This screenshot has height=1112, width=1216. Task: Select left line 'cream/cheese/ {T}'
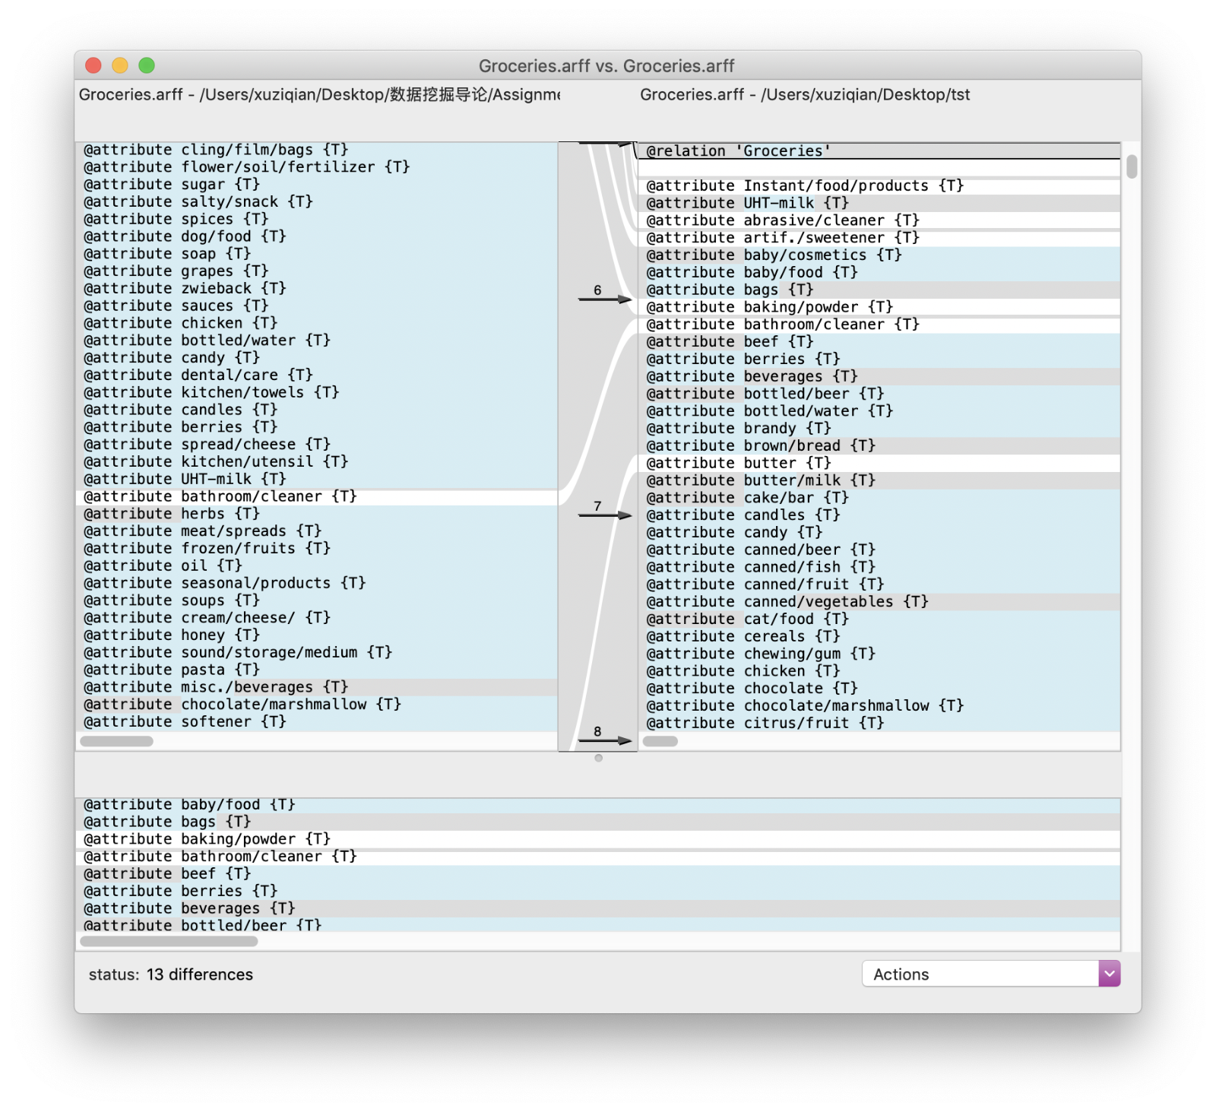(x=317, y=618)
